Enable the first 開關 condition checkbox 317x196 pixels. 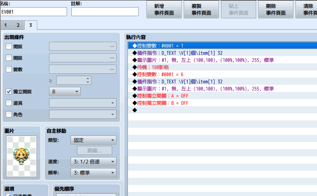pos(9,46)
